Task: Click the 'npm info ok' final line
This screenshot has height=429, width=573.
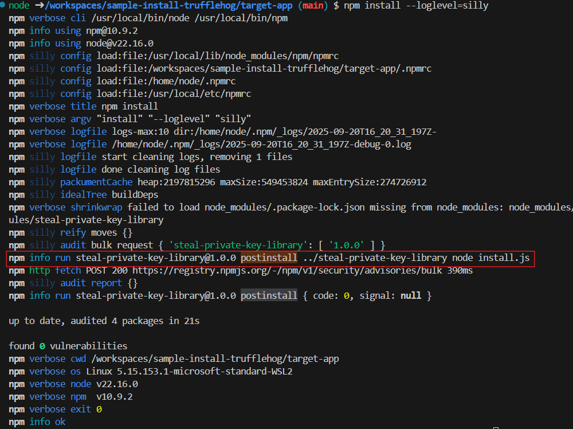Action: pyautogui.click(x=37, y=422)
